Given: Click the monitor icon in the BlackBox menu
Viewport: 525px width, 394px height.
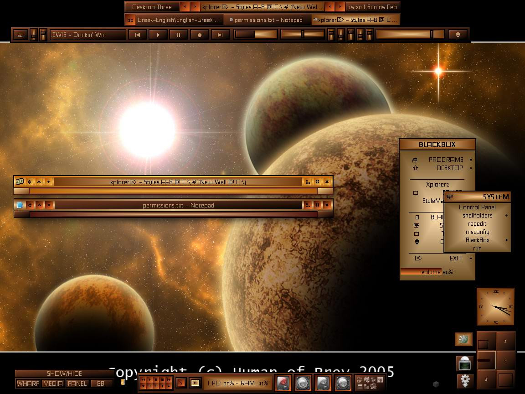Looking at the screenshot, I should (x=417, y=225).
